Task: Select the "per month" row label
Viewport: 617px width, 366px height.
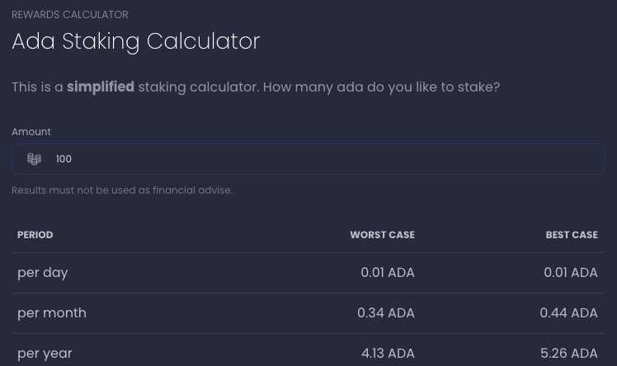Action: [x=52, y=313]
